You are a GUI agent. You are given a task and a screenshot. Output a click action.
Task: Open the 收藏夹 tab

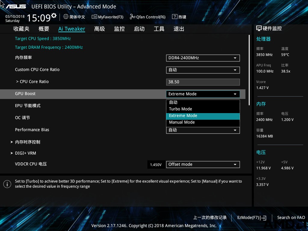pyautogui.click(x=21, y=29)
